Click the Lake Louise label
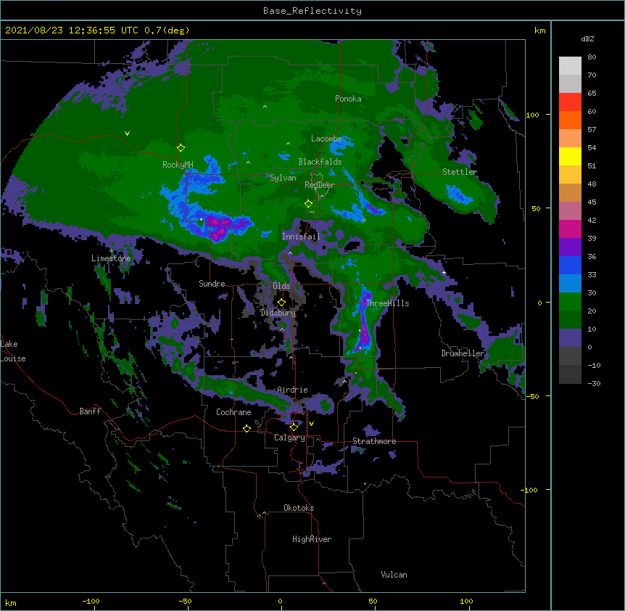The height and width of the screenshot is (611, 625). point(13,351)
